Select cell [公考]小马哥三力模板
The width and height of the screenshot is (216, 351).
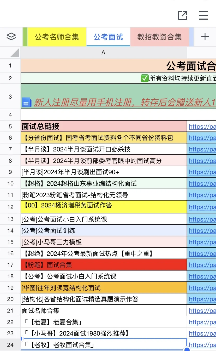104,242
